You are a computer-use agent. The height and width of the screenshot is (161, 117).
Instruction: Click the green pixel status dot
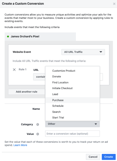(x=8, y=36)
